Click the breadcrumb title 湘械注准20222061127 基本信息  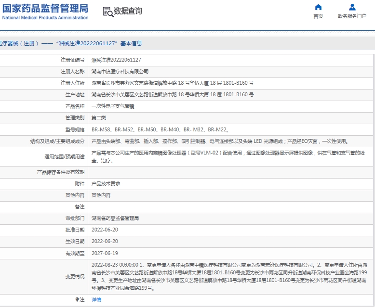(99, 43)
